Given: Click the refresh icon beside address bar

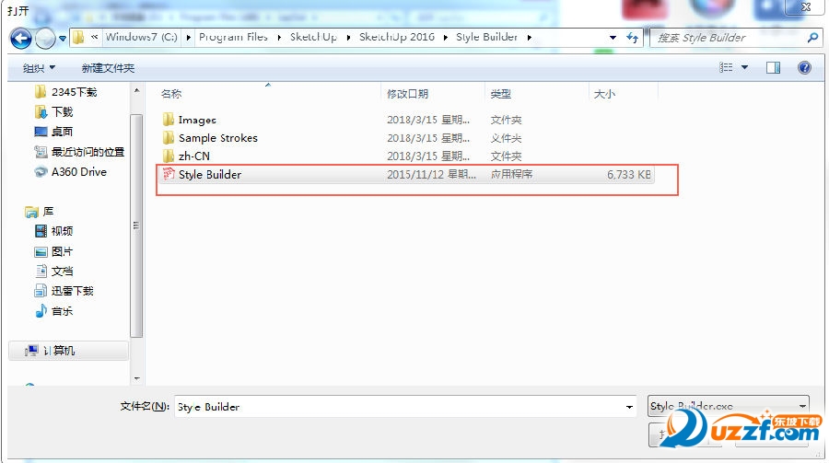Looking at the screenshot, I should [633, 38].
